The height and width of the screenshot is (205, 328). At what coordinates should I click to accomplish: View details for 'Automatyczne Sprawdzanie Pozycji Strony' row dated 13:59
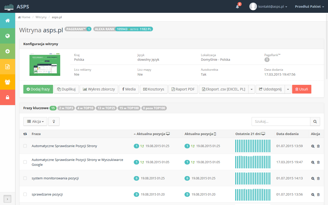(313, 146)
